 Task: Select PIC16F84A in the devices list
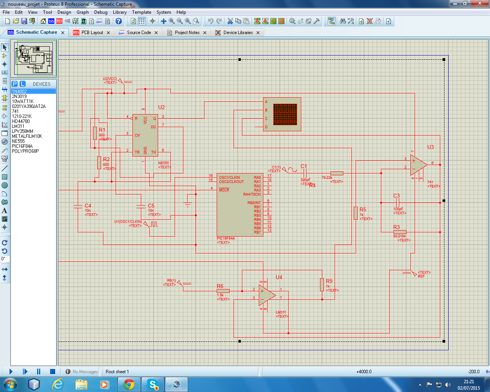click(x=34, y=146)
